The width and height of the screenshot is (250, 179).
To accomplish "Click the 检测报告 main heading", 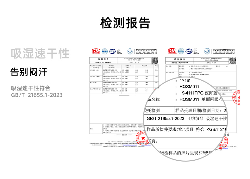I will pos(125,23).
